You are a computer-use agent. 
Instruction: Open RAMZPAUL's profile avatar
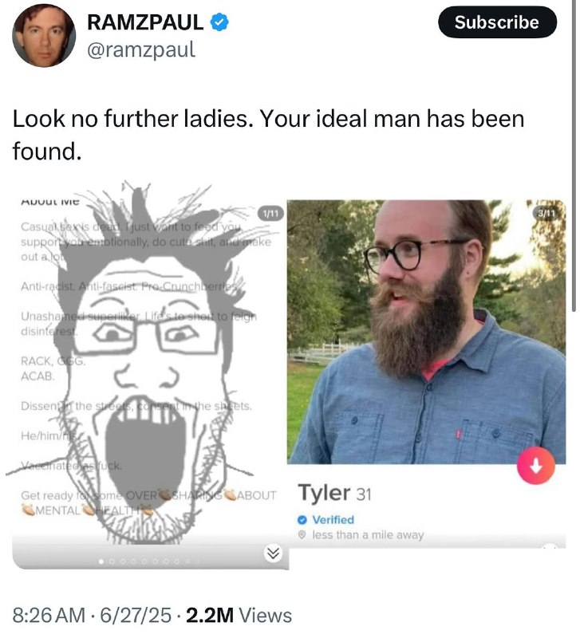[44, 35]
